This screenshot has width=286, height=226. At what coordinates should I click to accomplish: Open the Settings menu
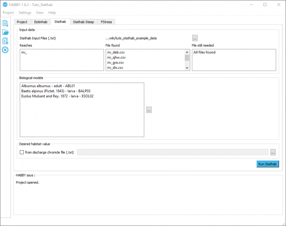[x=25, y=13]
